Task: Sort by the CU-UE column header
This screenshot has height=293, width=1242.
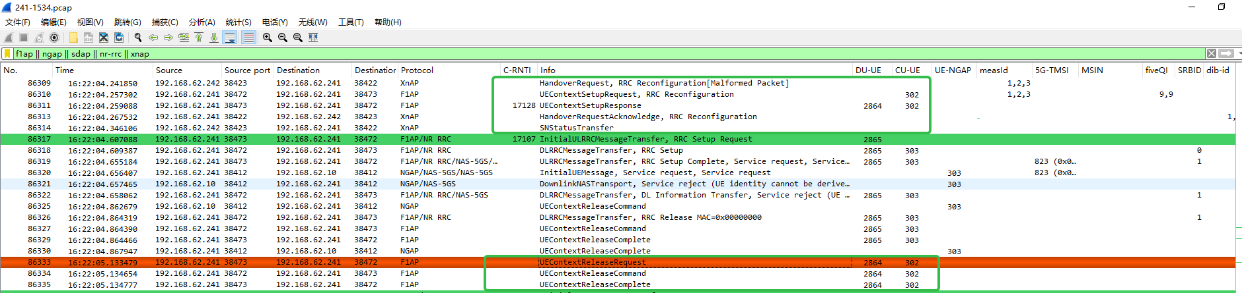Action: pos(912,70)
